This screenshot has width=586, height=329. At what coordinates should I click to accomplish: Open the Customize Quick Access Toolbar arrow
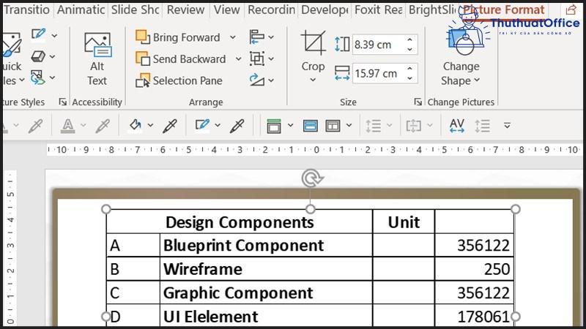pyautogui.click(x=507, y=125)
